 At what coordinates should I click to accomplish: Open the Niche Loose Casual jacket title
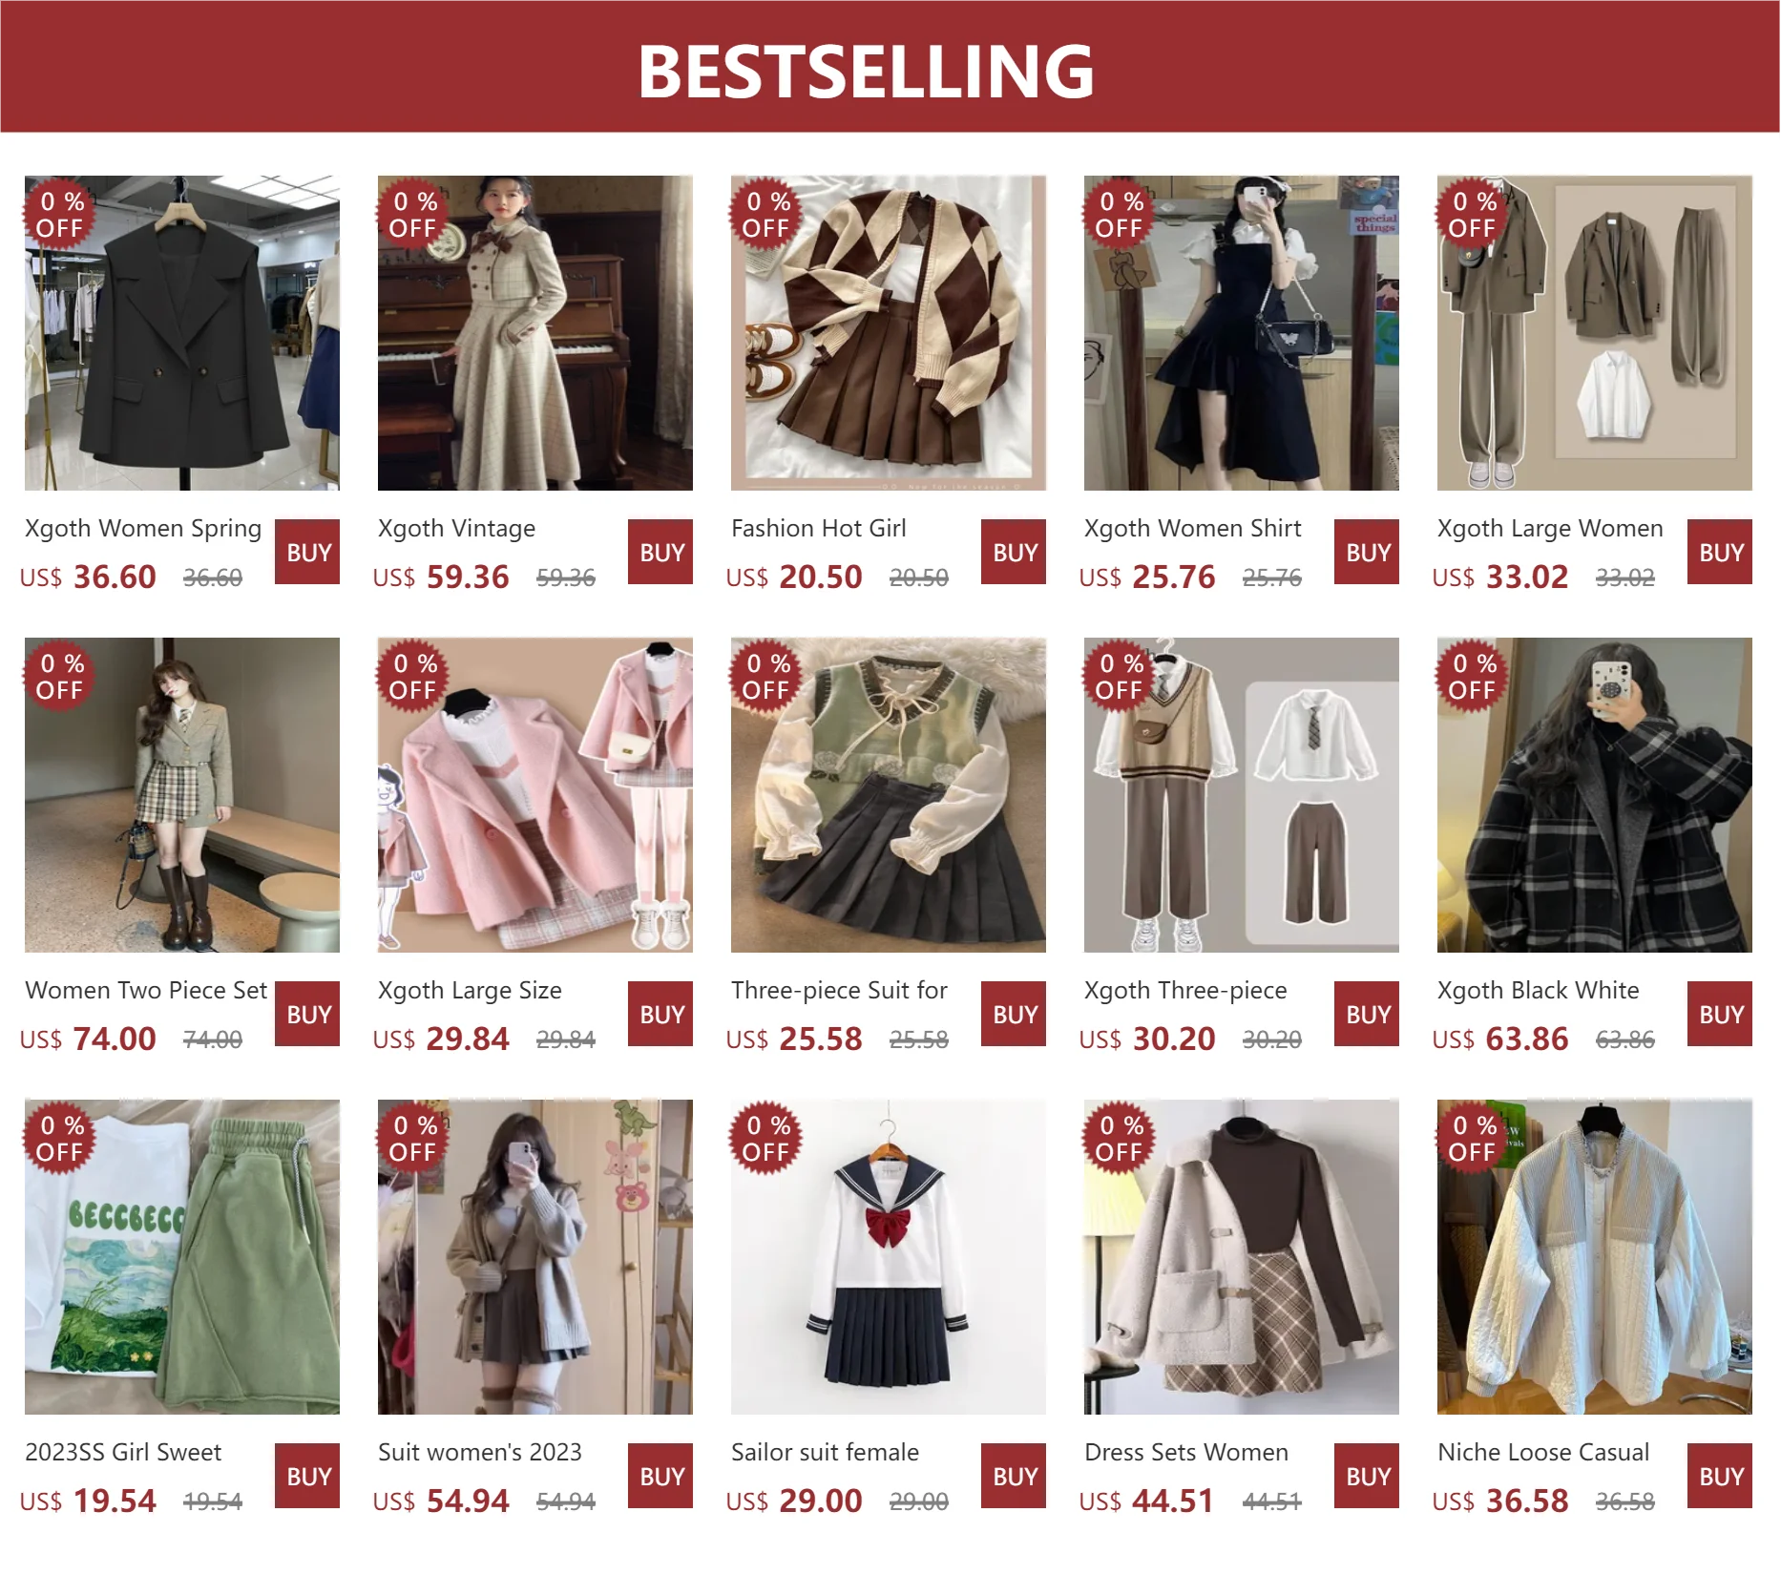pyautogui.click(x=1543, y=1452)
